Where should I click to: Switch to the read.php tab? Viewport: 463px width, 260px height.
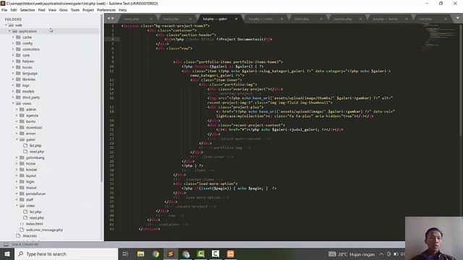tap(425, 19)
